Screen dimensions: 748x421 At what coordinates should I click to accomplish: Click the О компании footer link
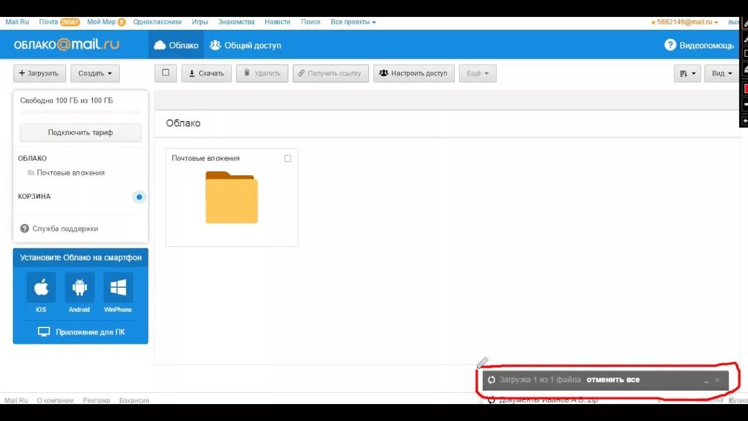[55, 401]
